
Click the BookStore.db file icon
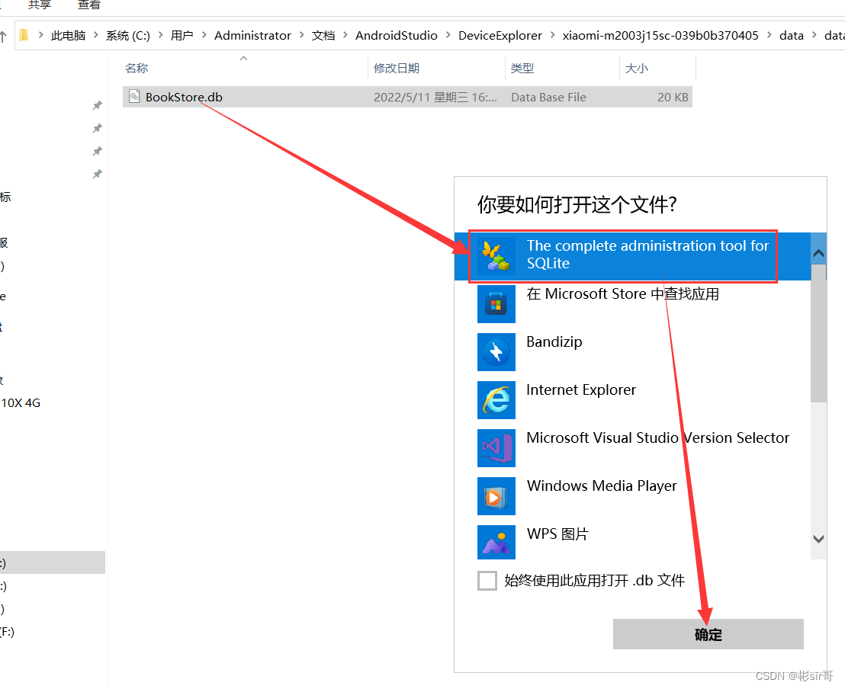tap(134, 97)
